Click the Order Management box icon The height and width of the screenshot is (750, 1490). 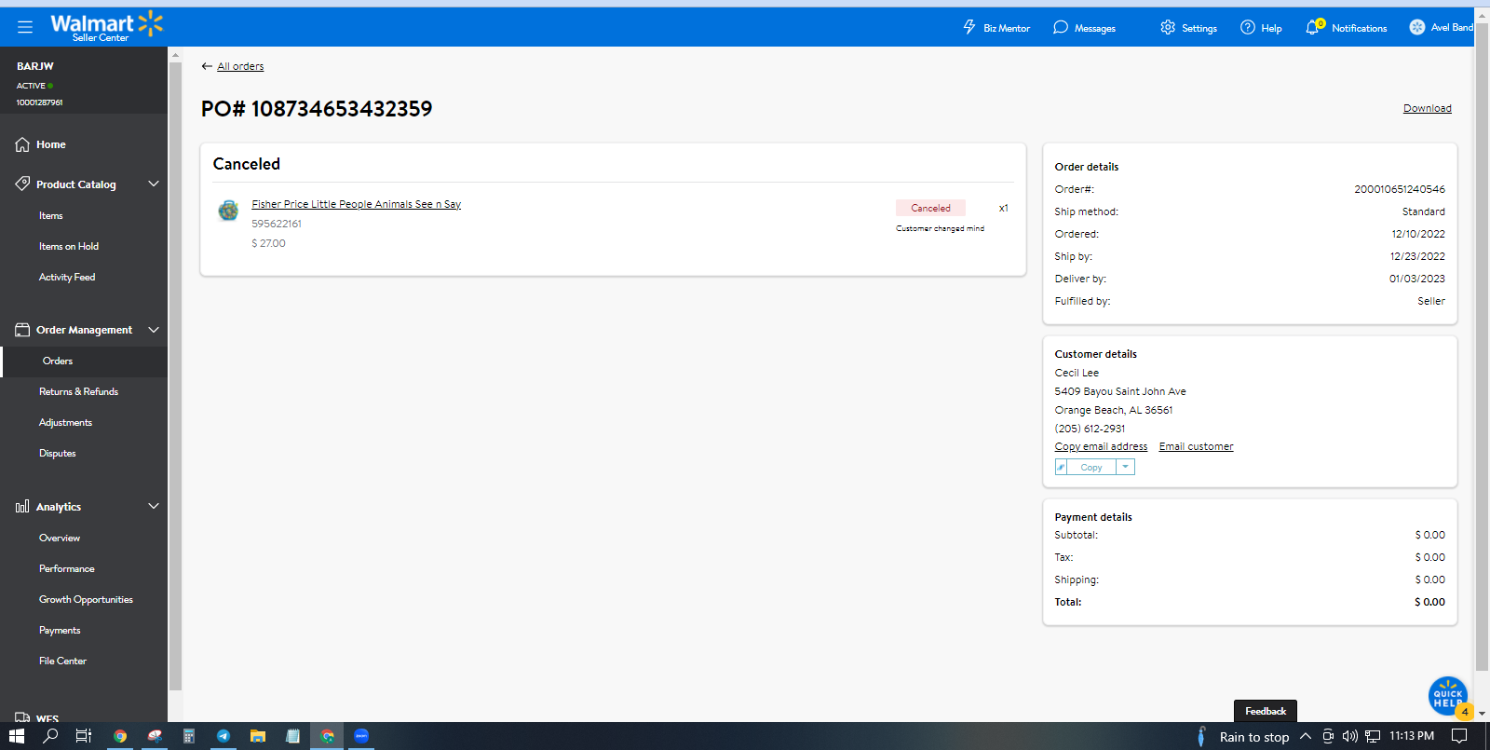pyautogui.click(x=22, y=330)
